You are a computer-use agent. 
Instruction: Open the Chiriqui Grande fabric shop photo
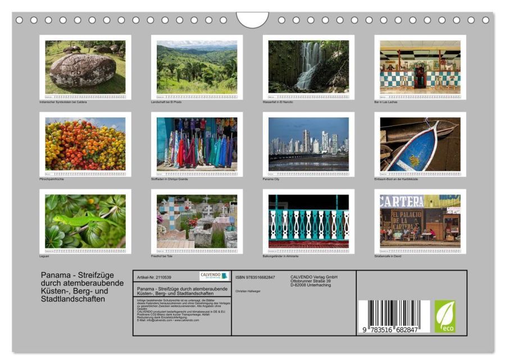(x=197, y=144)
